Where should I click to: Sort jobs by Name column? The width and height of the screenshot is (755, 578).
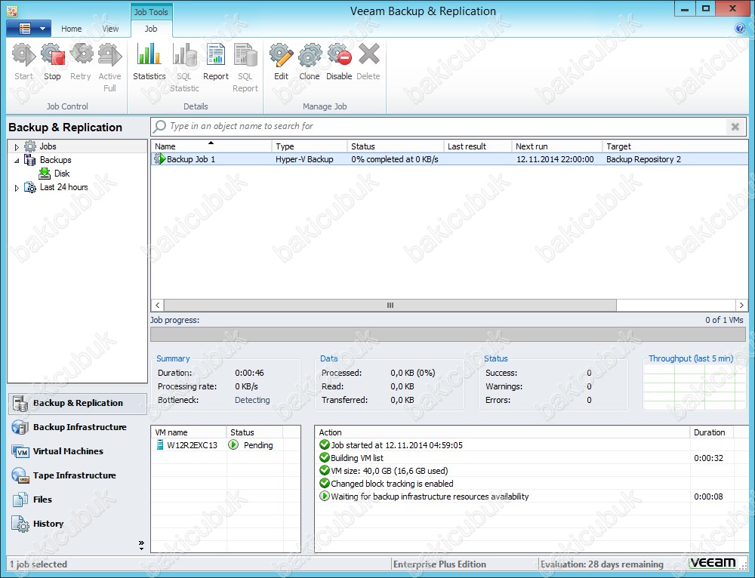211,146
